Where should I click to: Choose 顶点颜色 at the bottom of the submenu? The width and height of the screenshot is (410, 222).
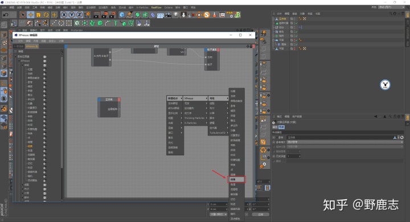point(237,219)
